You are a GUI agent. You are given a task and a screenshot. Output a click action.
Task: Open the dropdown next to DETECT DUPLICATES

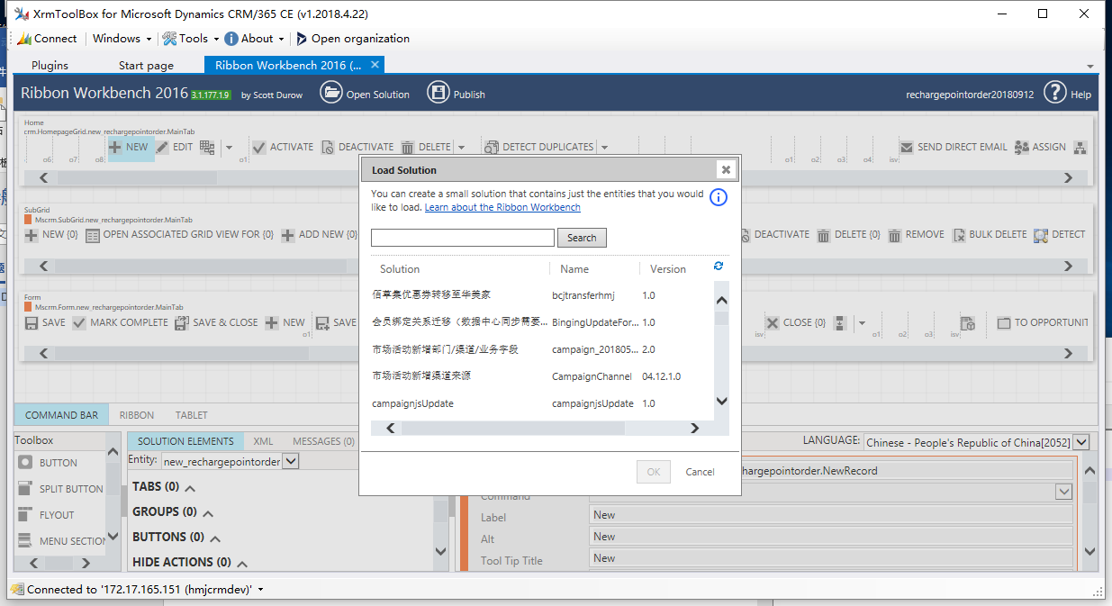[x=605, y=148]
